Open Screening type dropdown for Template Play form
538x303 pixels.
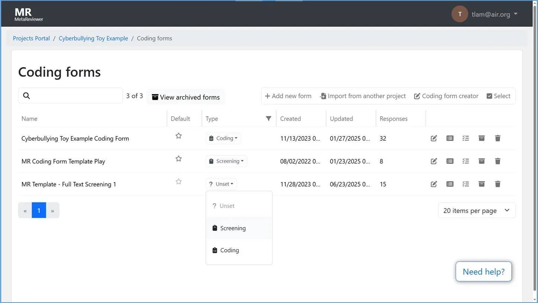[226, 161]
